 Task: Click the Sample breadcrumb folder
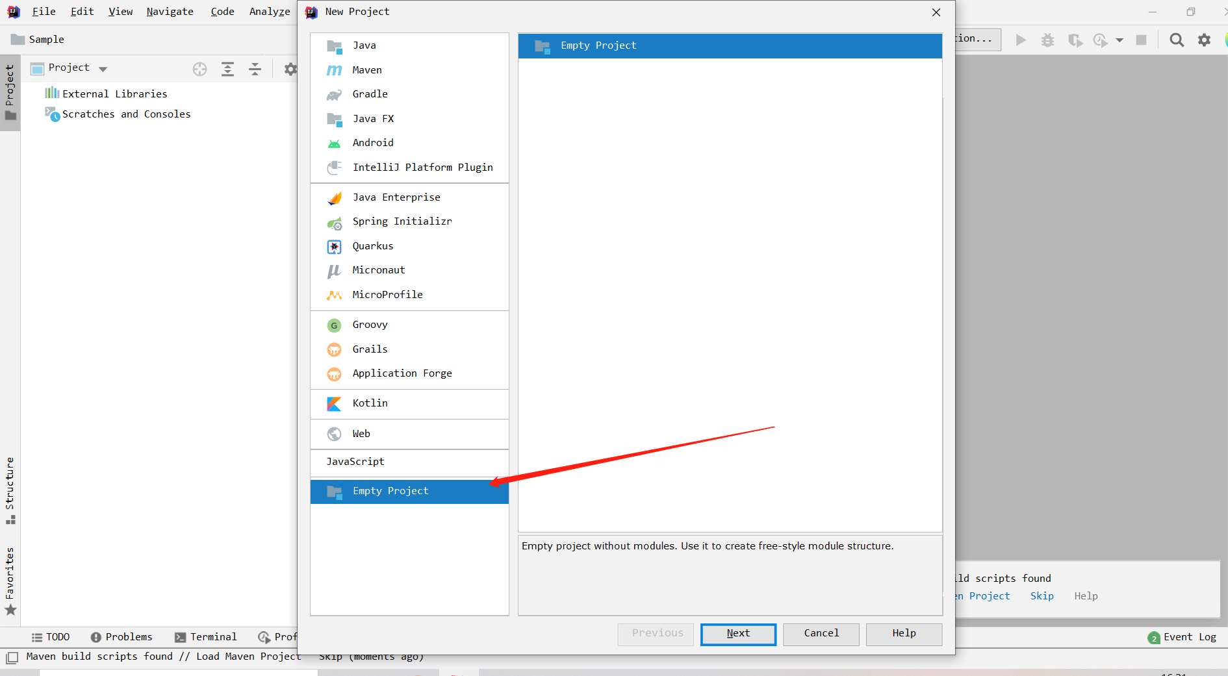38,40
